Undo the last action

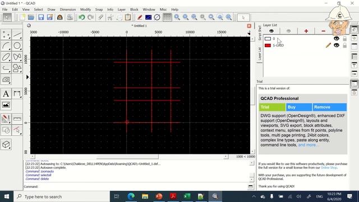[81, 17]
